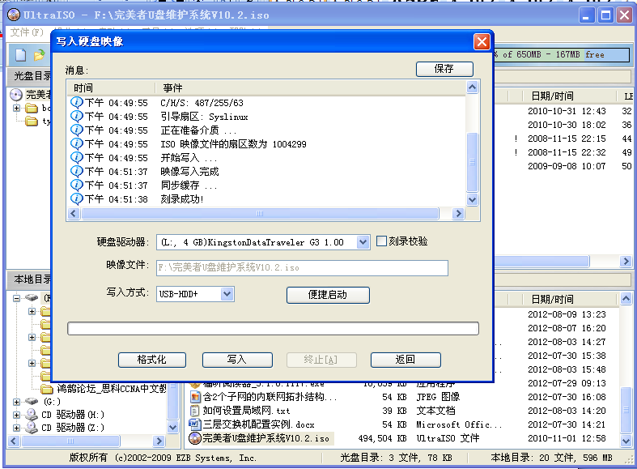Click the local tree scroll right arrow
This screenshot has height=469, width=637.
pos(159,441)
